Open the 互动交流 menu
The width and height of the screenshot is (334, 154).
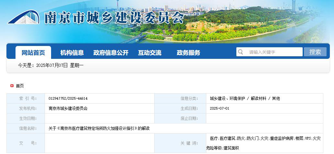click(x=149, y=52)
